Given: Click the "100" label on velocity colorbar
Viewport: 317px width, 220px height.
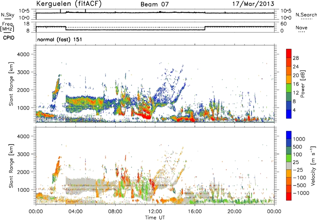Looking at the screenshot, I should coord(298,154).
